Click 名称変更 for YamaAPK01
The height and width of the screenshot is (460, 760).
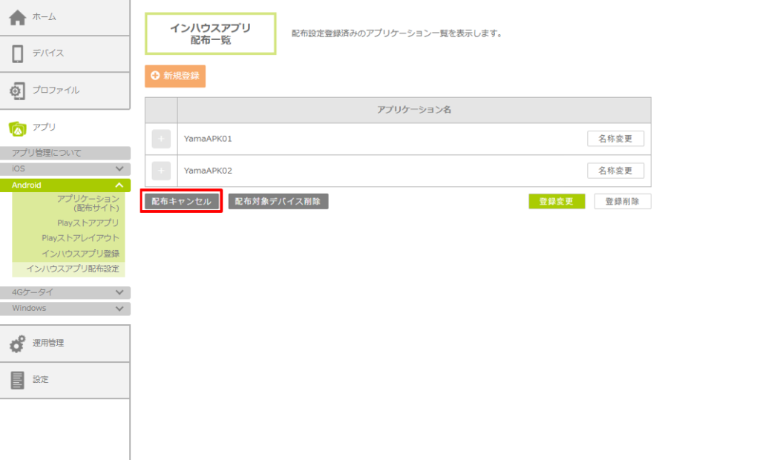[x=615, y=139]
